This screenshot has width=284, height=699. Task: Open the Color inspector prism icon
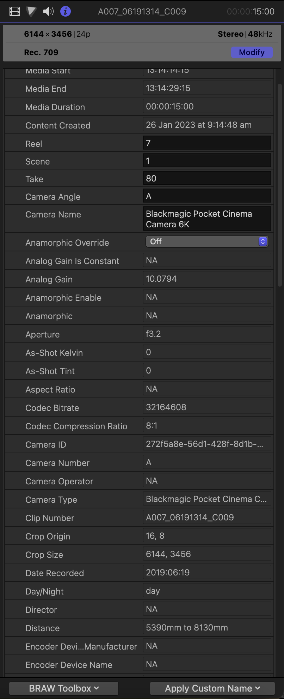(31, 12)
